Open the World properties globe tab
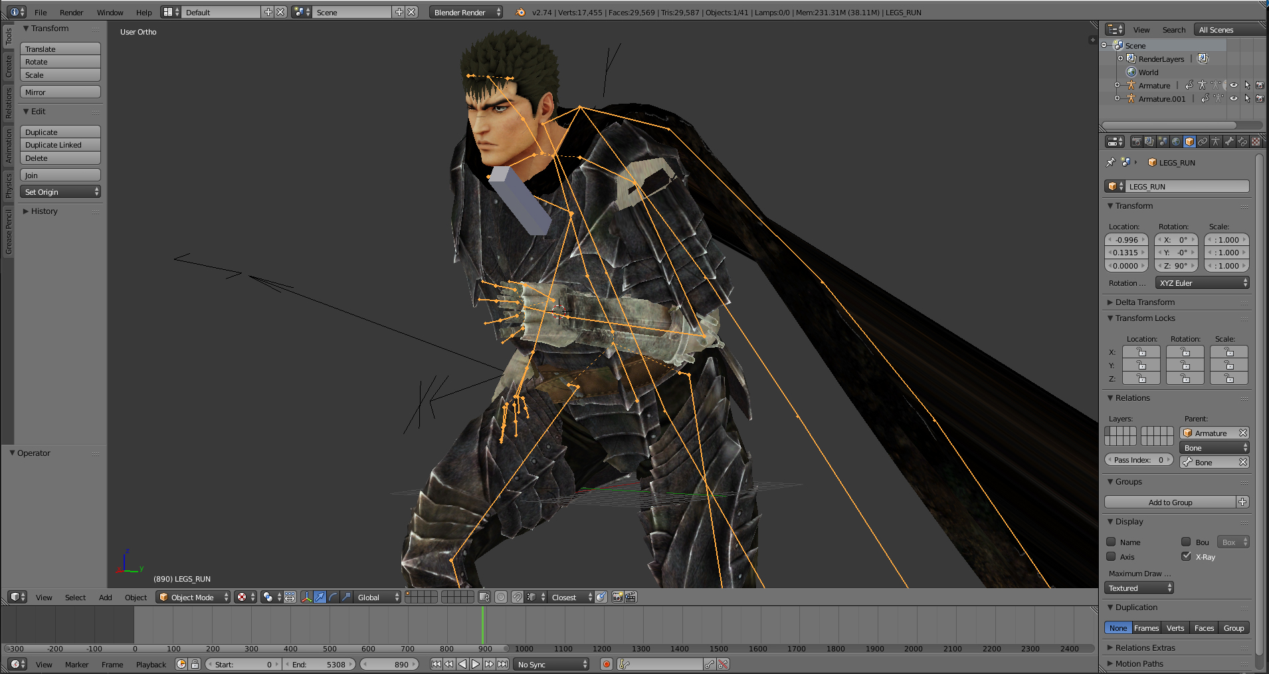This screenshot has width=1269, height=674. point(1176,142)
